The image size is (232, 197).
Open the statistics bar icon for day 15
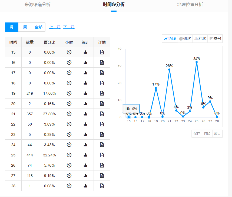85,52
